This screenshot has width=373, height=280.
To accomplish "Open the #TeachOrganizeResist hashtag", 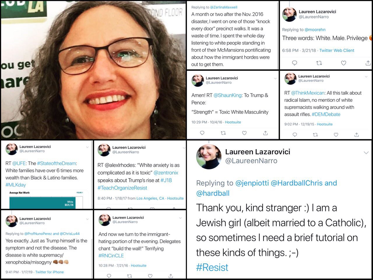I will pyautogui.click(x=122, y=188).
